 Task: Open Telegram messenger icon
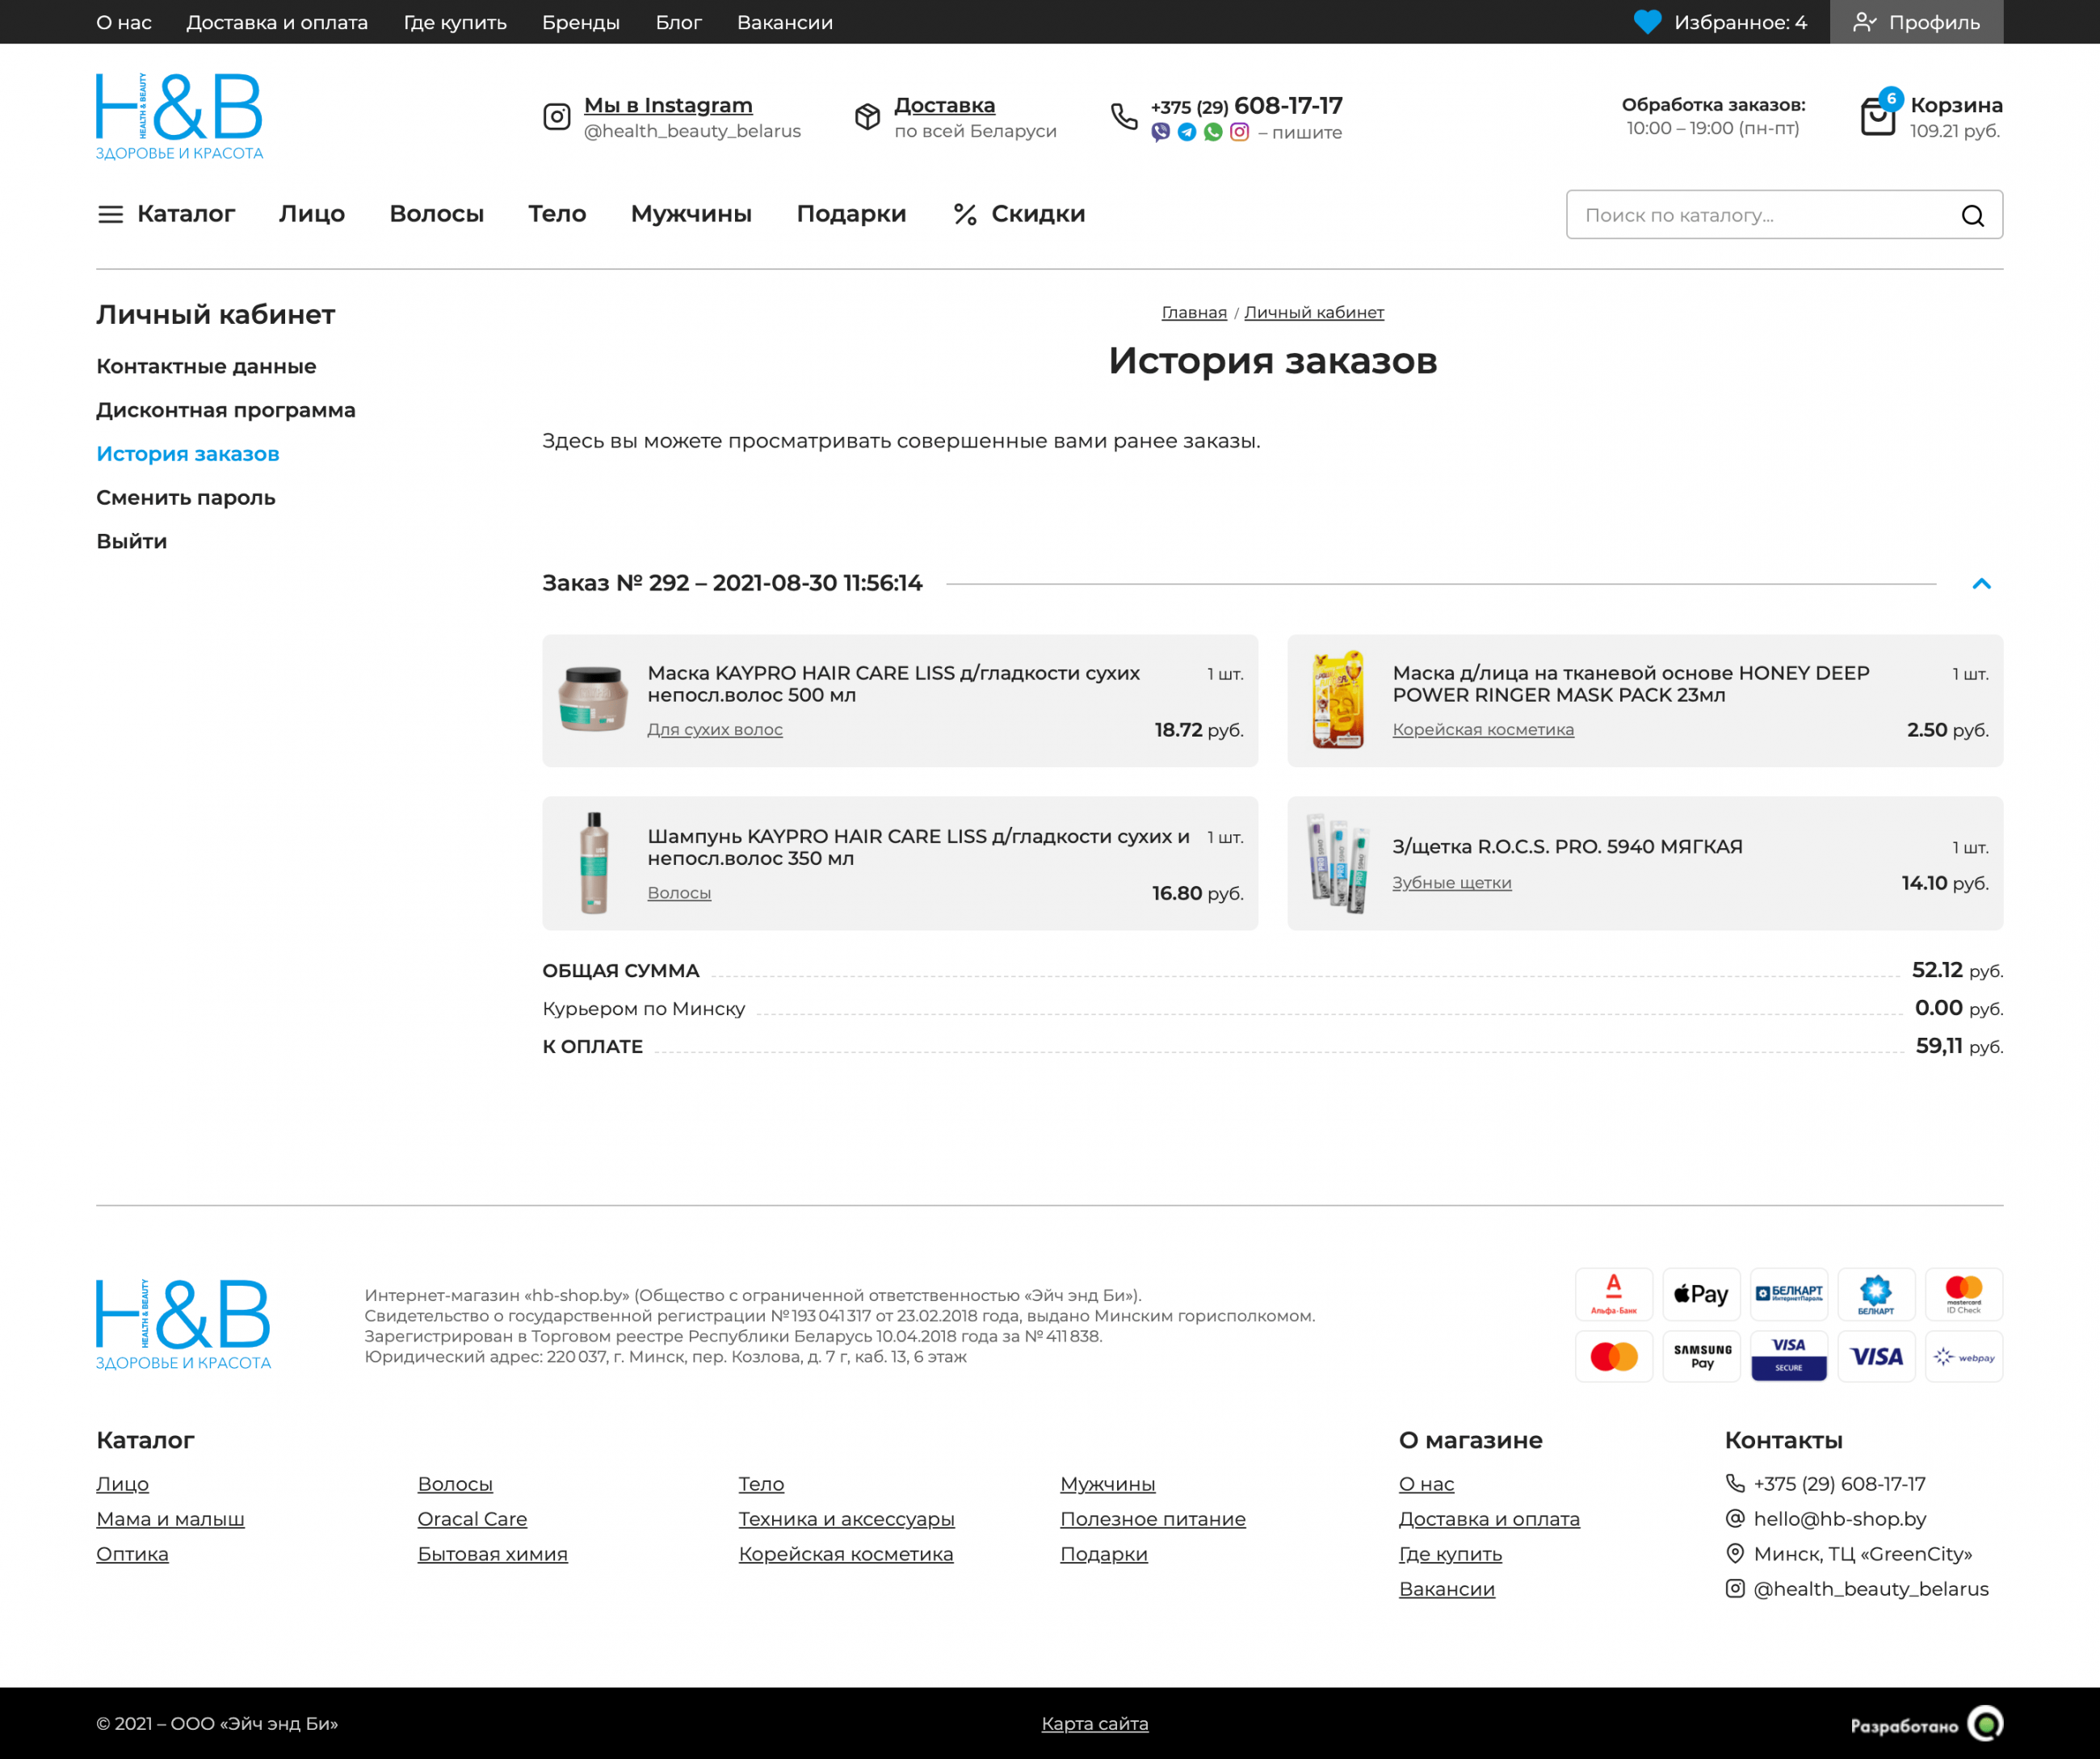1187,132
